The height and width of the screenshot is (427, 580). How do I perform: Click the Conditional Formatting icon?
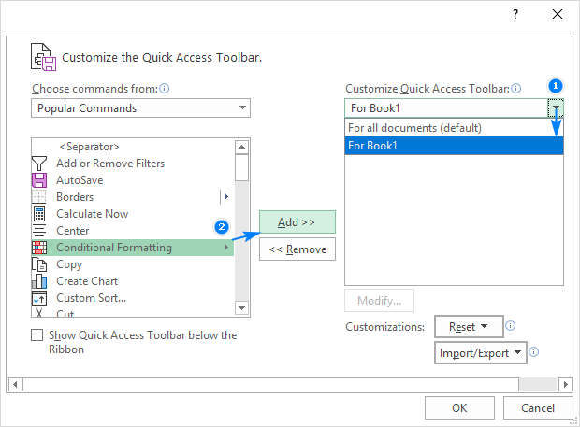click(x=39, y=248)
